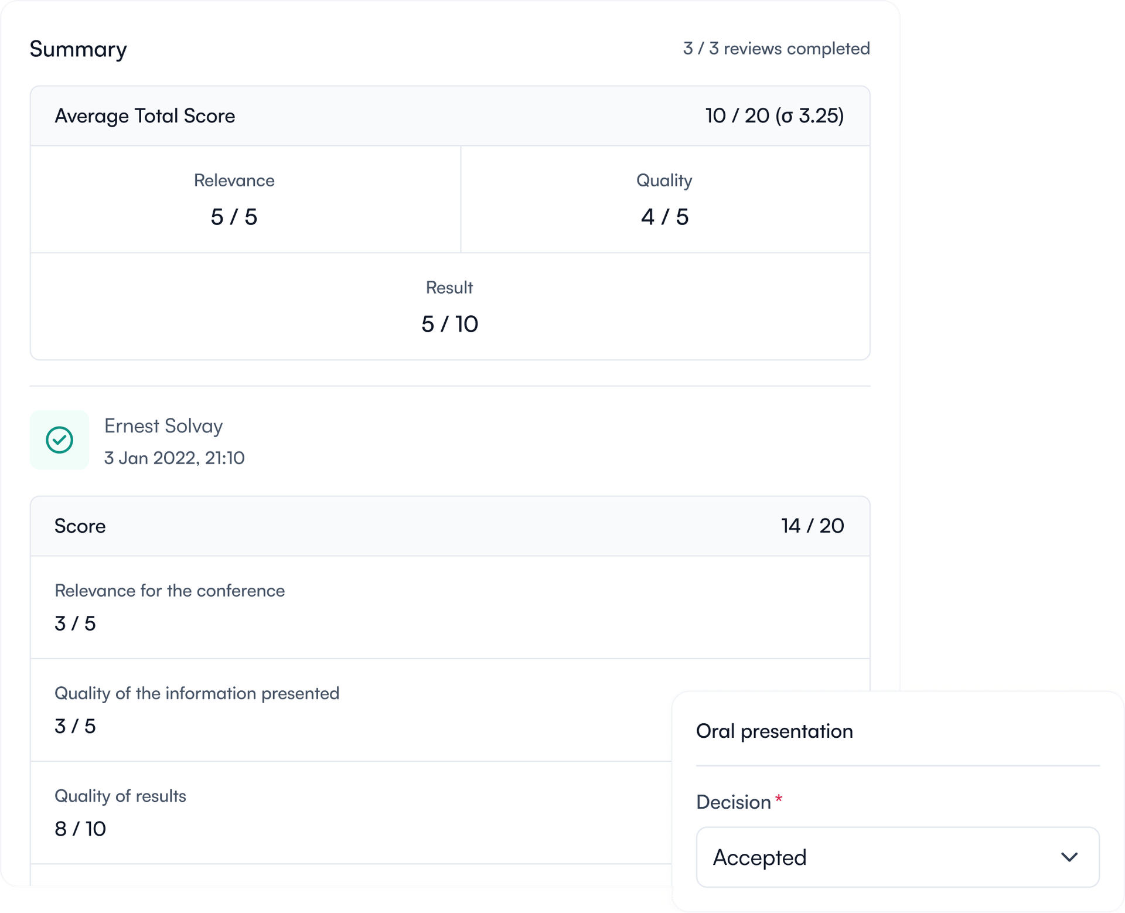Open Ernest Solvay's reviewer name link

click(163, 426)
